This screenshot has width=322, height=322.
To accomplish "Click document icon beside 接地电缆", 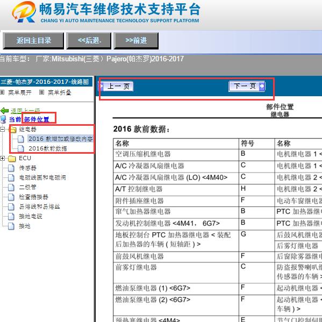I will [x=11, y=216].
